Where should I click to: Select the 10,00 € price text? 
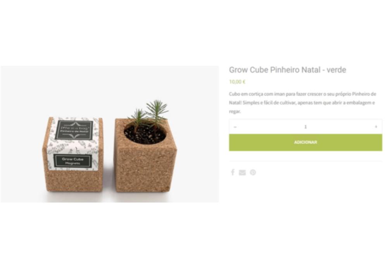click(237, 82)
